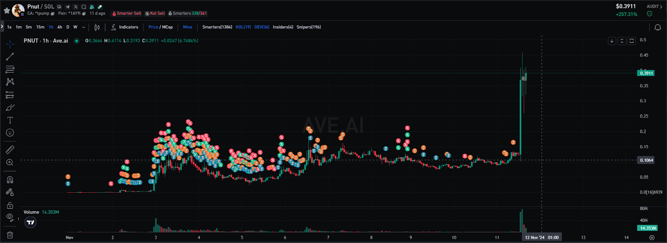Select the Fibonacci retracement lines tool
This screenshot has width=667, height=243.
pyautogui.click(x=10, y=69)
